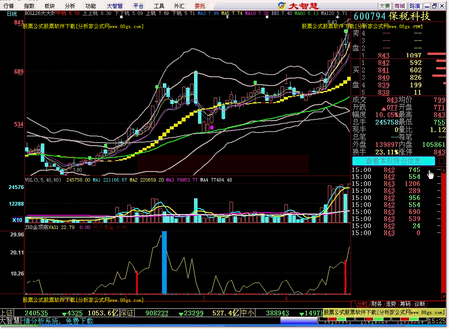Screen dimensions: 449x329
Task: Click buy 2 price 841
Action: (x=384, y=70)
